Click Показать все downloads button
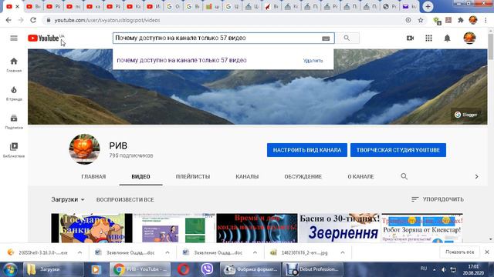This screenshot has width=494, height=277. tap(460, 252)
